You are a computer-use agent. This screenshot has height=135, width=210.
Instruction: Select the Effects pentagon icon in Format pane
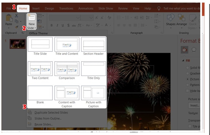[194, 50]
